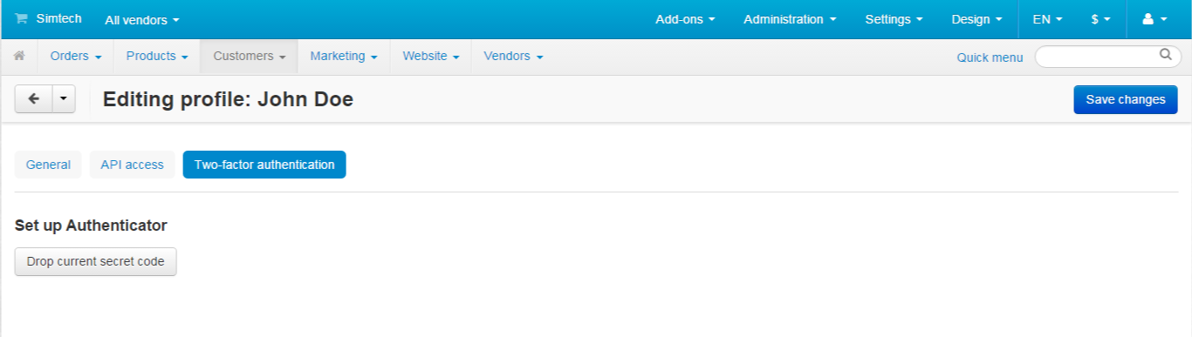Open the Administration menu
Viewport: 1192px width, 337px height.
tap(790, 19)
